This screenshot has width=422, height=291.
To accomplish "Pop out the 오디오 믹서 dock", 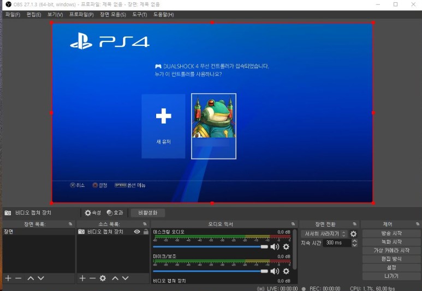I will (x=293, y=224).
